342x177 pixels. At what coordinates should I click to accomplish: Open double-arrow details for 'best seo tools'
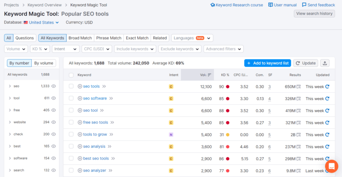[x=113, y=159]
